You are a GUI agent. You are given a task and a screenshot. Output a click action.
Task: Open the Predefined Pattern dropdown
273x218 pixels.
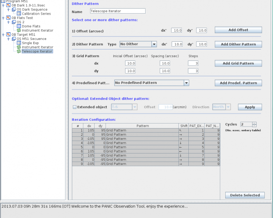[x=187, y=83]
